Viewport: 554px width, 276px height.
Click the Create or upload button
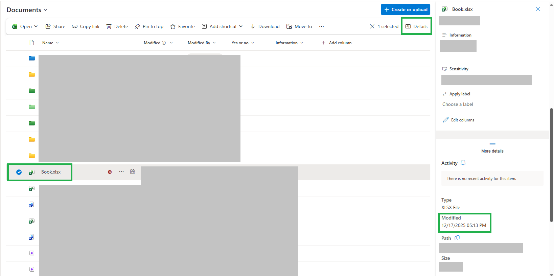click(x=406, y=9)
